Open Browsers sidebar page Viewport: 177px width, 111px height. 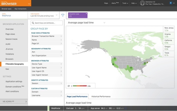tap(9, 59)
